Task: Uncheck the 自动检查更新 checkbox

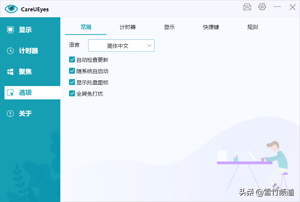Action: [x=72, y=60]
